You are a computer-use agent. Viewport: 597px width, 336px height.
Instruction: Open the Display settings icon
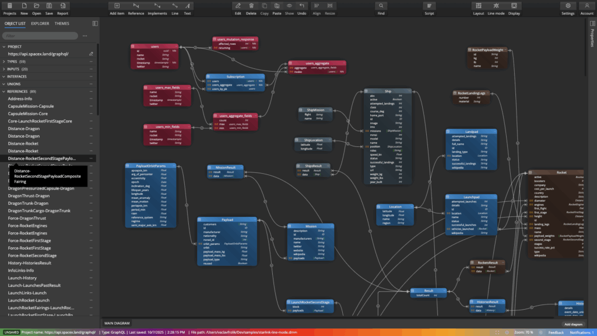pyautogui.click(x=514, y=8)
